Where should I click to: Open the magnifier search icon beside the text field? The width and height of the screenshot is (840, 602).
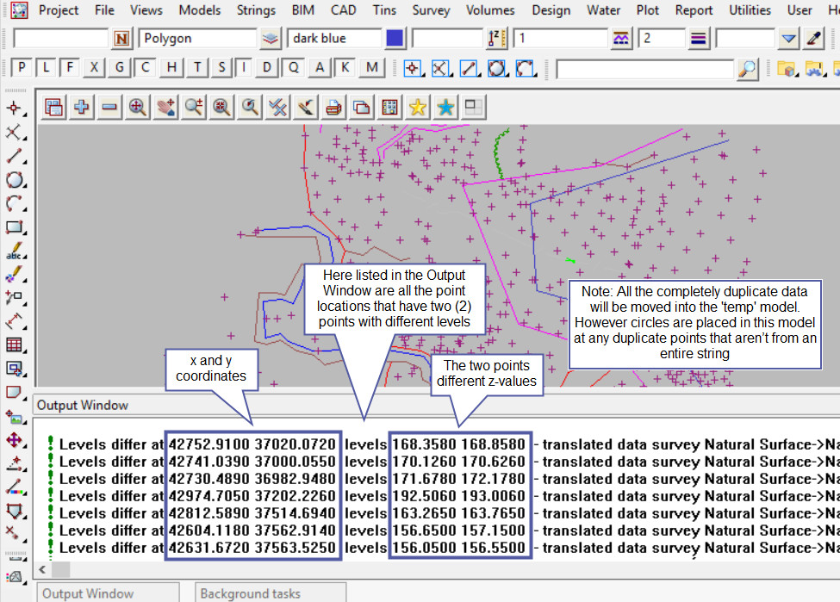(748, 68)
